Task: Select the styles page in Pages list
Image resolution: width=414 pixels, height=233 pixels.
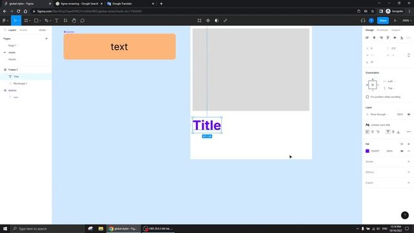Action: (12, 52)
